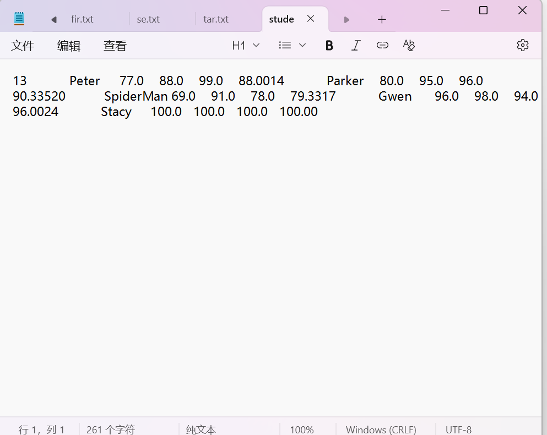The image size is (547, 435).
Task: Switch to the tar.txt tab
Action: 216,19
